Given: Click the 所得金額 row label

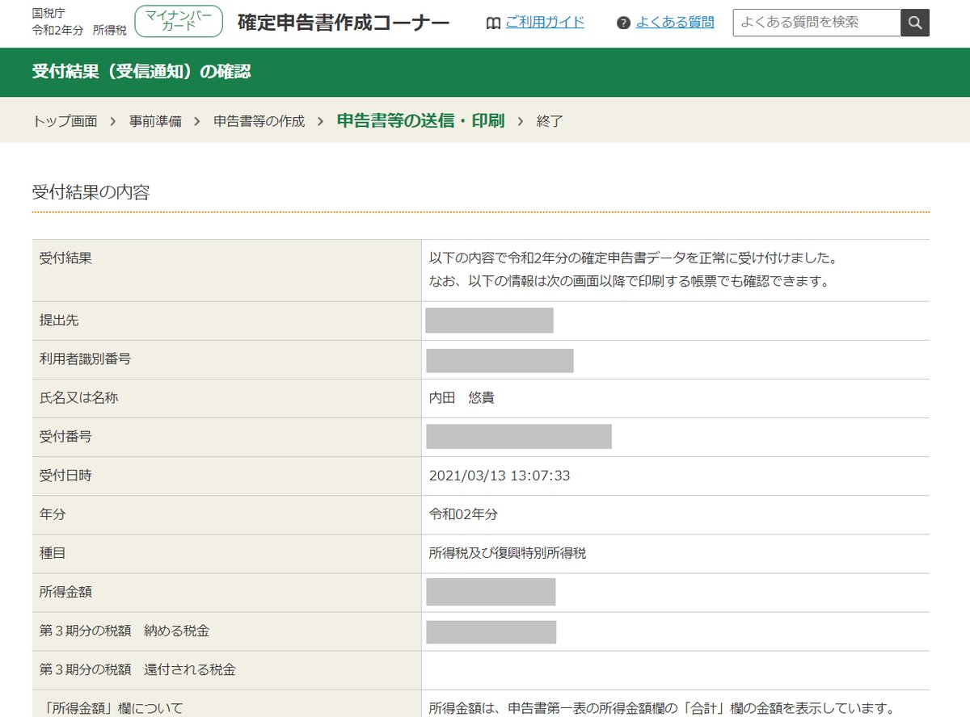Looking at the screenshot, I should click(x=65, y=592).
